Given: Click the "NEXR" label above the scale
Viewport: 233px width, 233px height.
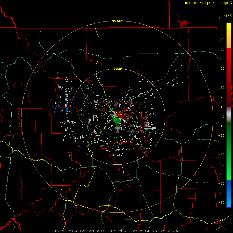Looking at the screenshot, I should tap(227, 16).
